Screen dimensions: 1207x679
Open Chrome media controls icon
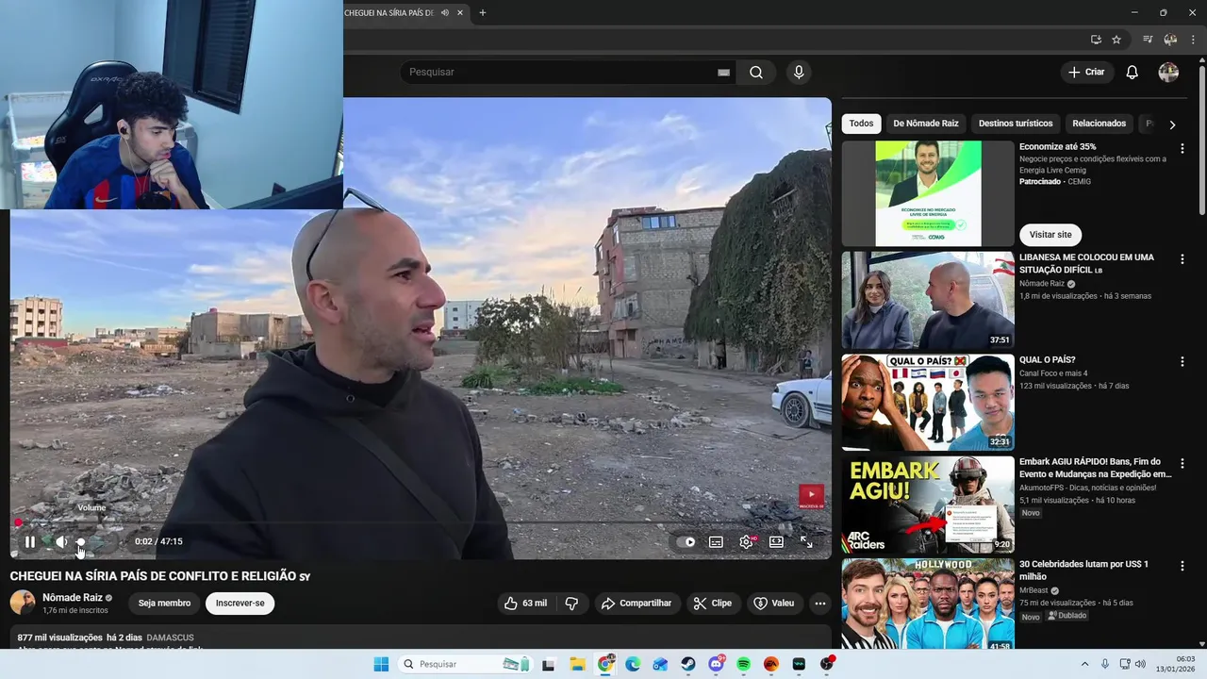tap(1148, 40)
